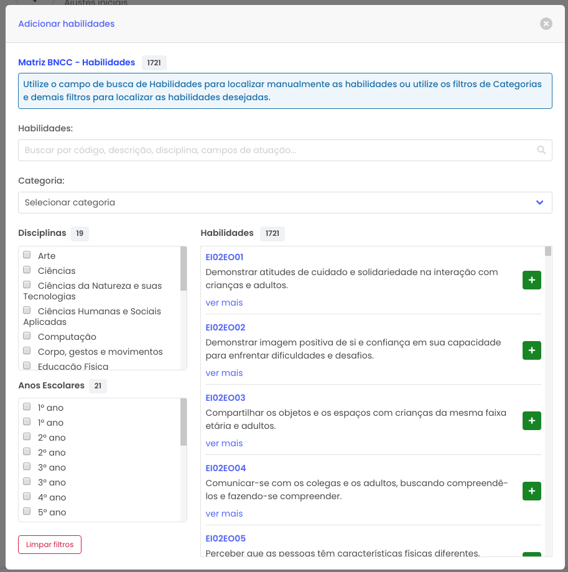568x572 pixels.
Task: Click the Disciplinas list scrollbar
Action: pos(184,269)
